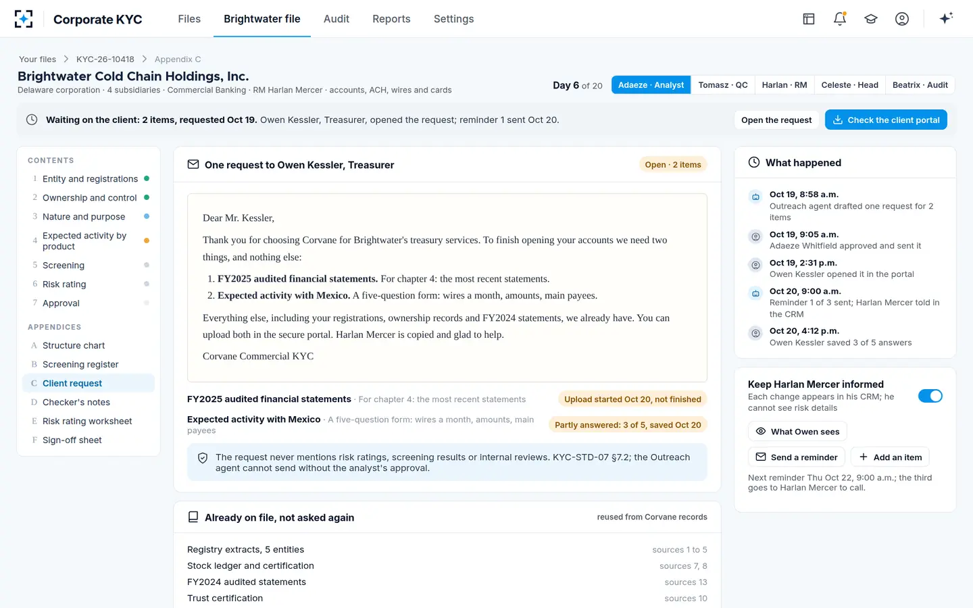Click the shield icon in the KYC-STD-07 note

[203, 458]
